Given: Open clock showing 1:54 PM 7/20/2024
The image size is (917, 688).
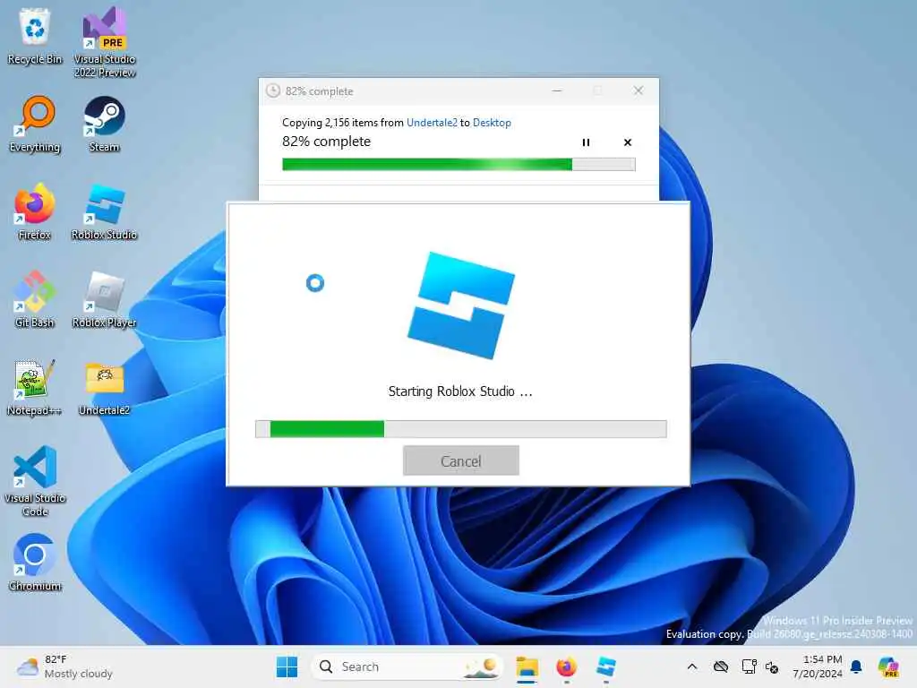Looking at the screenshot, I should tap(817, 666).
